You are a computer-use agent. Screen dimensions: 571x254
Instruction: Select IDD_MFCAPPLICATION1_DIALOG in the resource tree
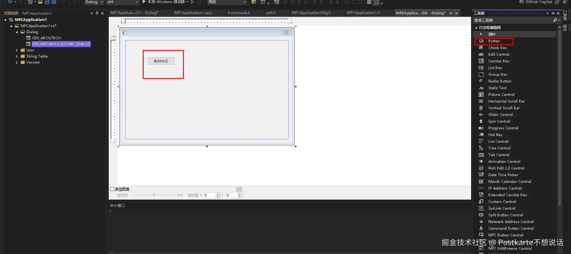pyautogui.click(x=61, y=44)
